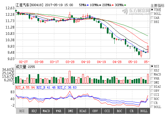Select the BOLL main indicator option
Image resolution: width=166 pixels, height=115 pixels.
152,14
